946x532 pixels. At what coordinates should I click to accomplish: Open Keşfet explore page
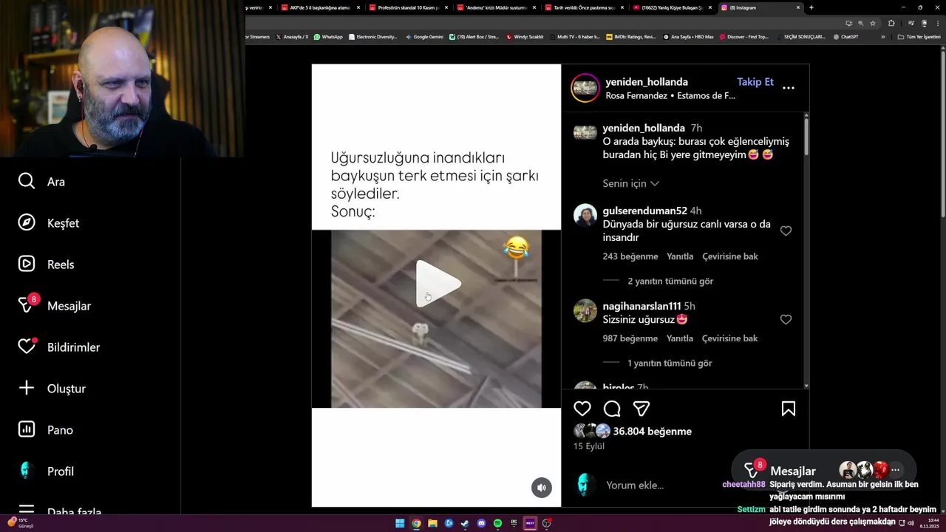point(48,223)
